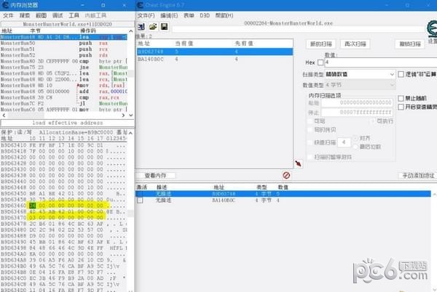The image size is (437, 292).
Task: Open 文件 menu in Memory Viewer
Action: [x=8, y=15]
